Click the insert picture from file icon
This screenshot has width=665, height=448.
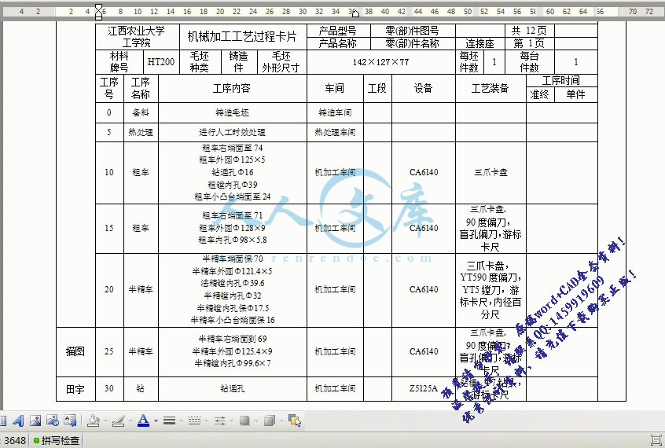click(35, 420)
